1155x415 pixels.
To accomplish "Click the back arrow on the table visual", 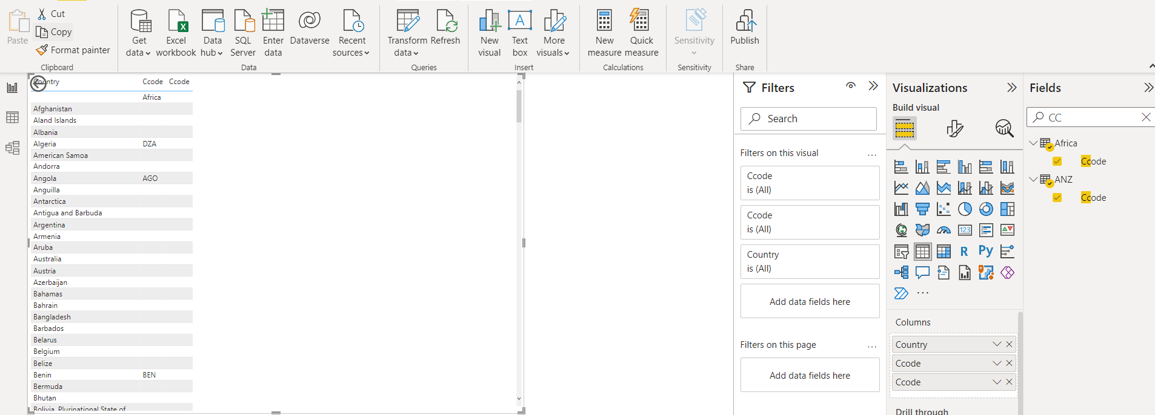I will [38, 83].
